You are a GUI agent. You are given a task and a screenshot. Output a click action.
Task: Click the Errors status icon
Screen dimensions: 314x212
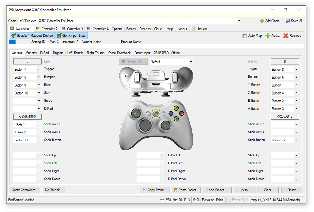(229, 200)
